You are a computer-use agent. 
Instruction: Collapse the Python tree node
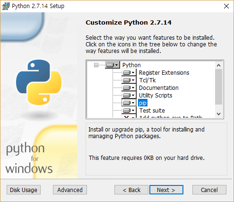96,65
